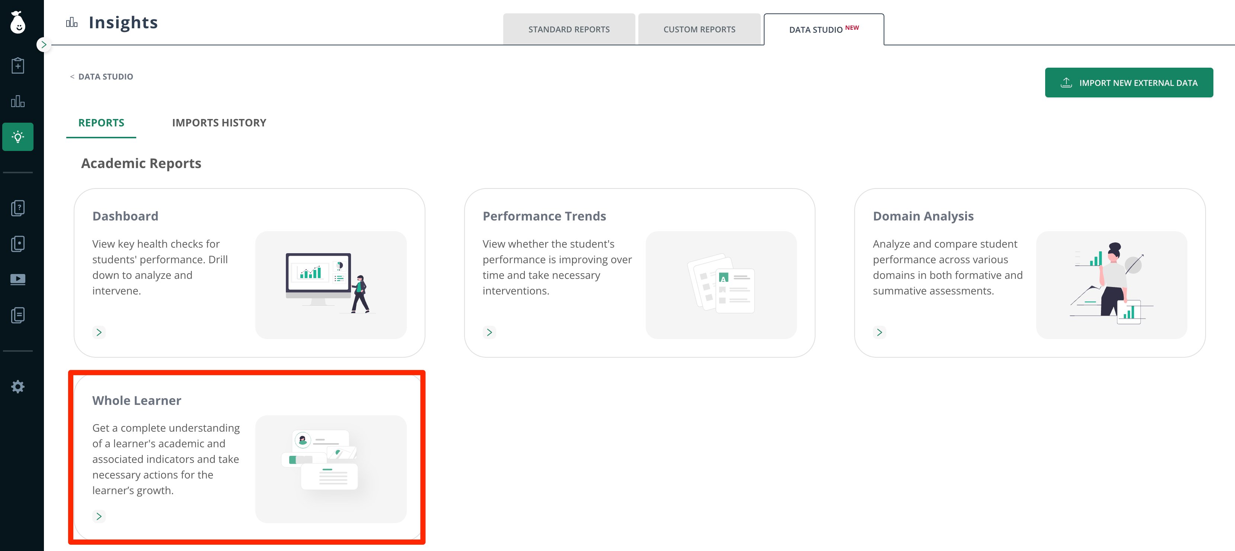Click the Academic Reports heading

point(141,164)
